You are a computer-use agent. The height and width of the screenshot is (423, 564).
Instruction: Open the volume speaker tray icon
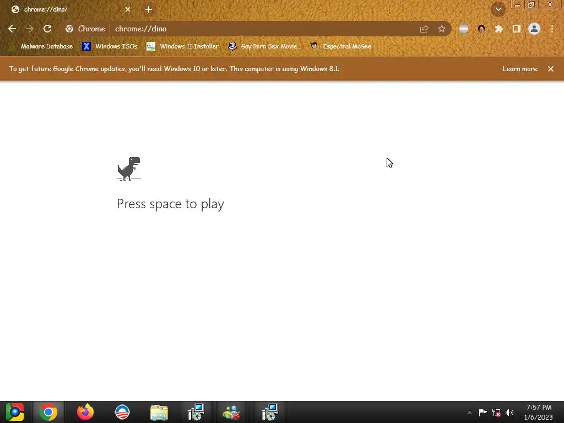509,412
